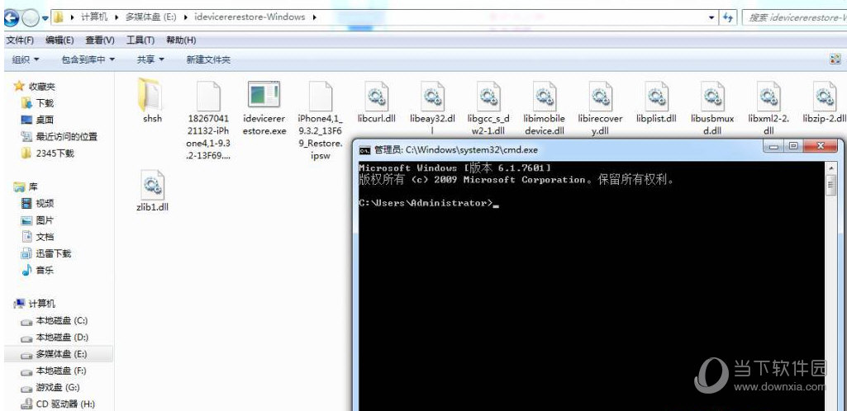Open CD 驱动器 (H:) drive
847x411 pixels.
57,404
